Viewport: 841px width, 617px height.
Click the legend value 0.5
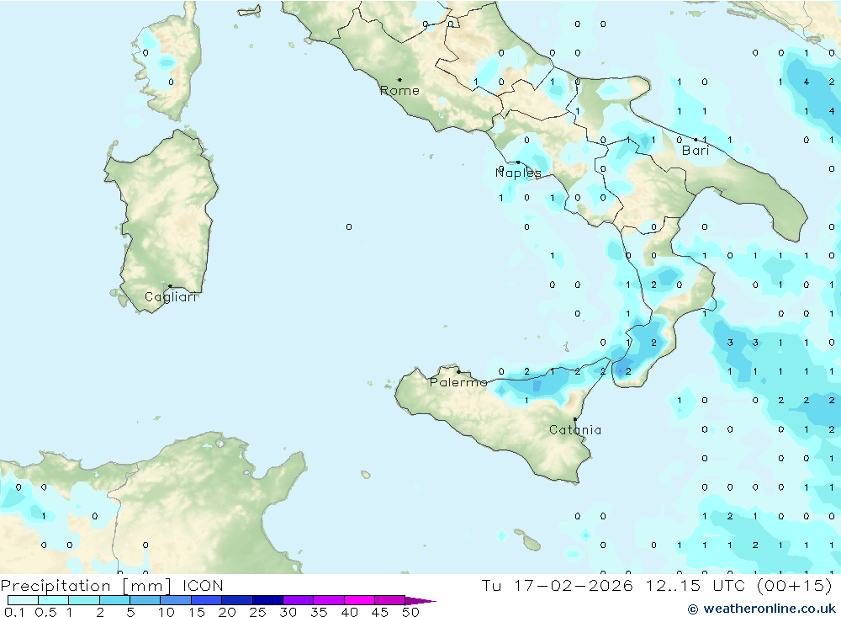[x=46, y=612]
